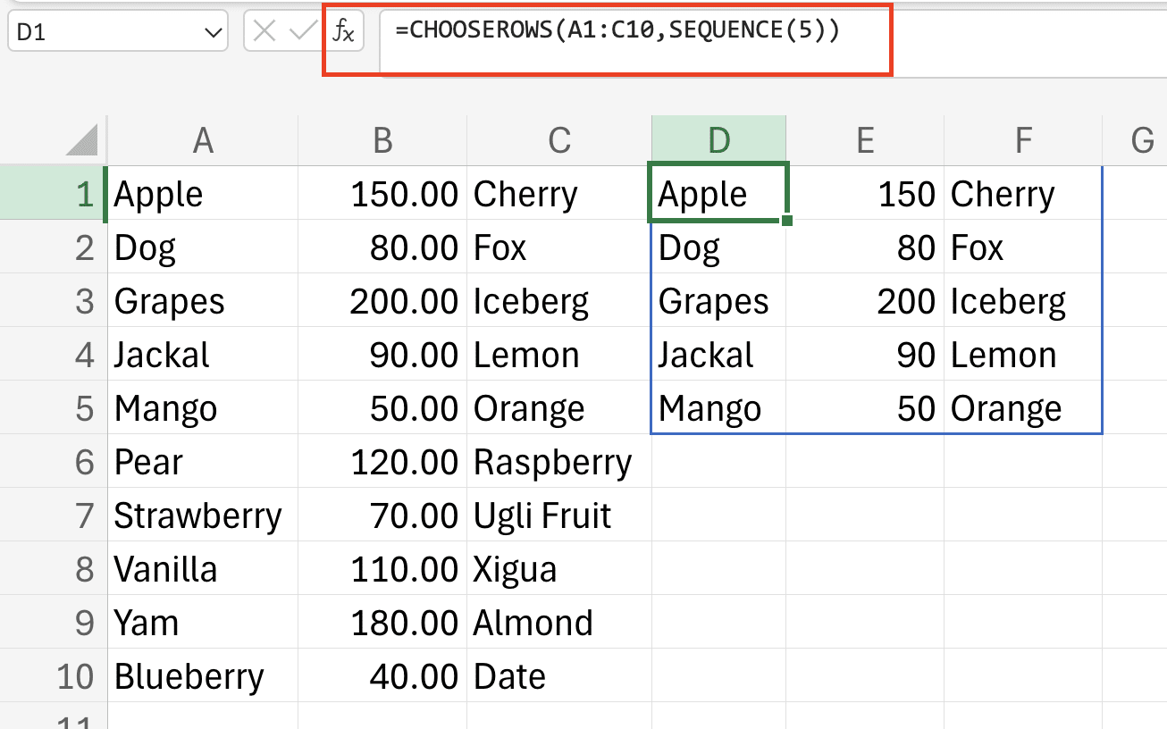Click cell B3 with value 200.00
This screenshot has width=1167, height=729.
tap(382, 300)
